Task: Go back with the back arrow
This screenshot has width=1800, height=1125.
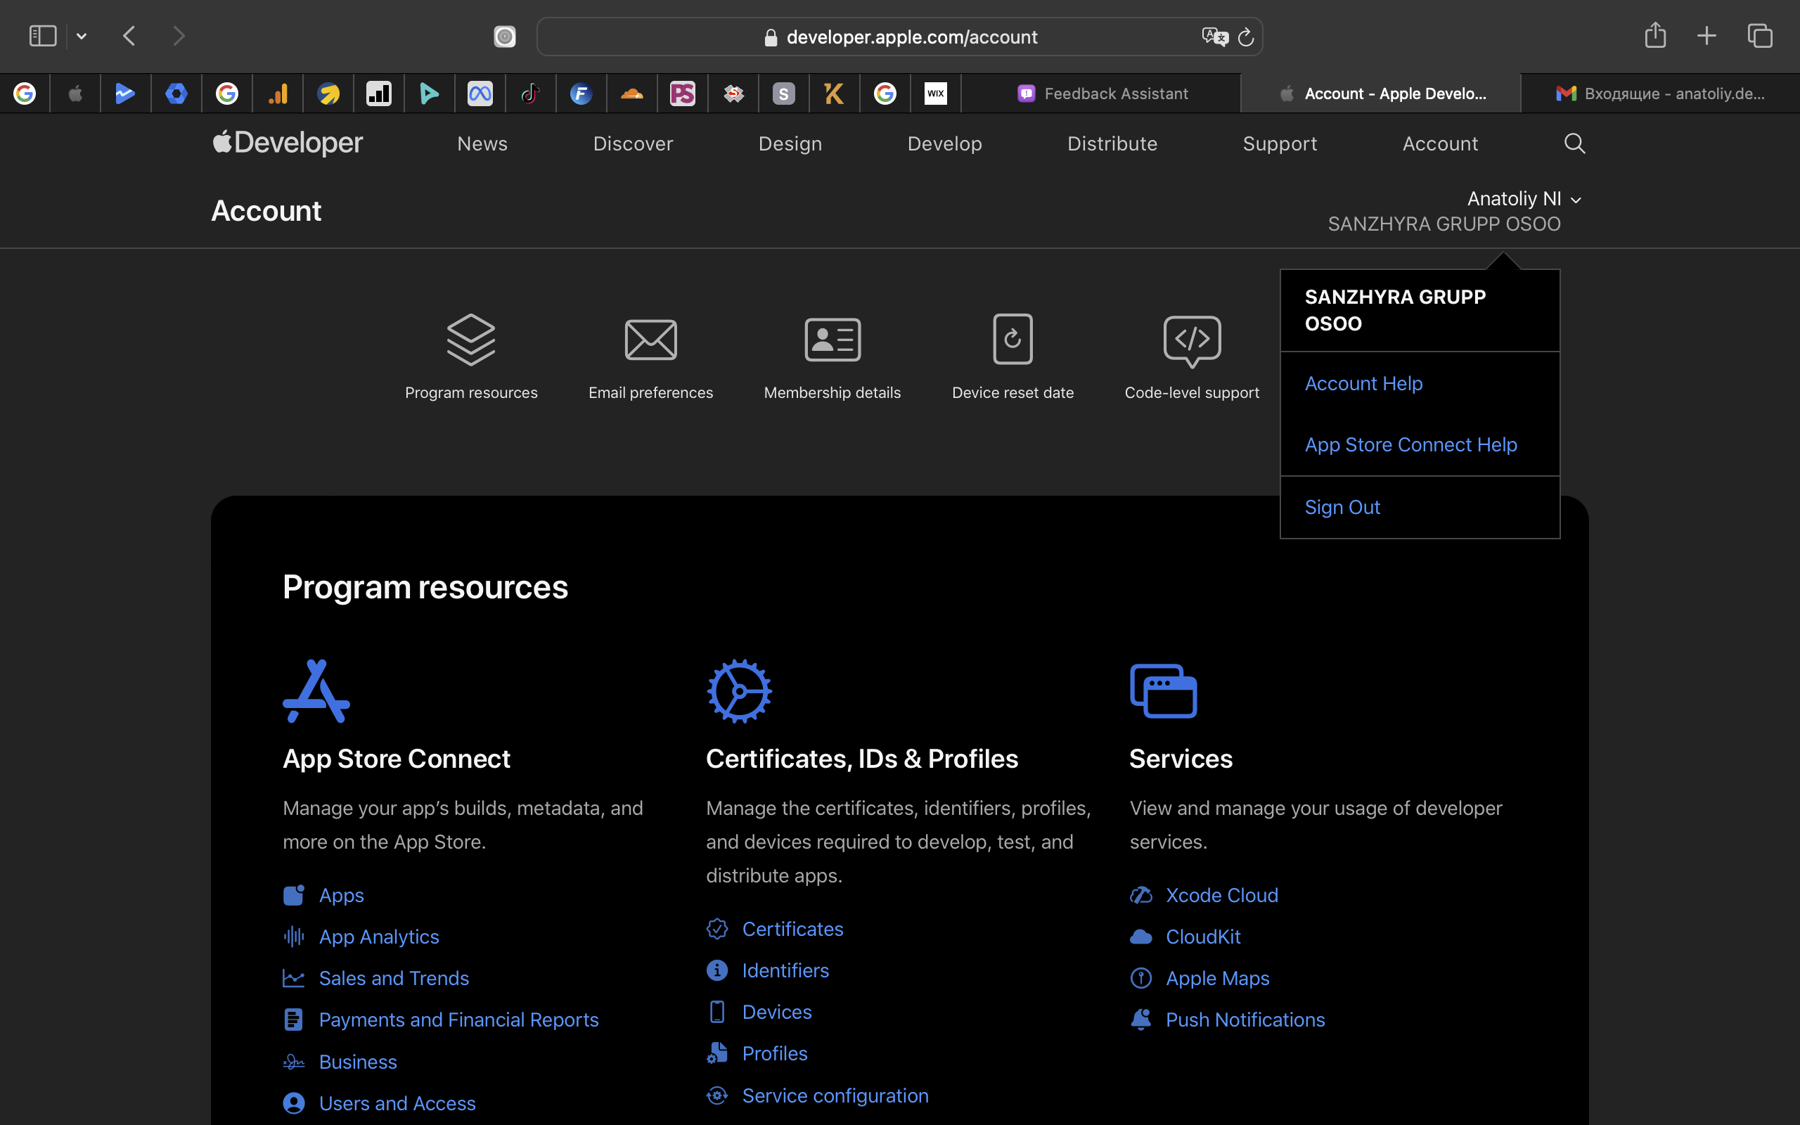Action: click(129, 36)
